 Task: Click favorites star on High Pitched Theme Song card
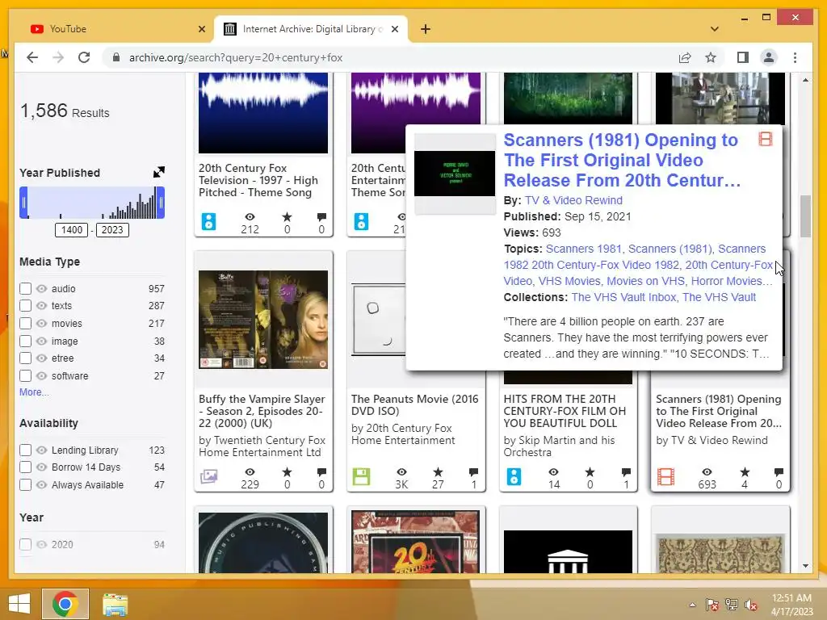(287, 216)
